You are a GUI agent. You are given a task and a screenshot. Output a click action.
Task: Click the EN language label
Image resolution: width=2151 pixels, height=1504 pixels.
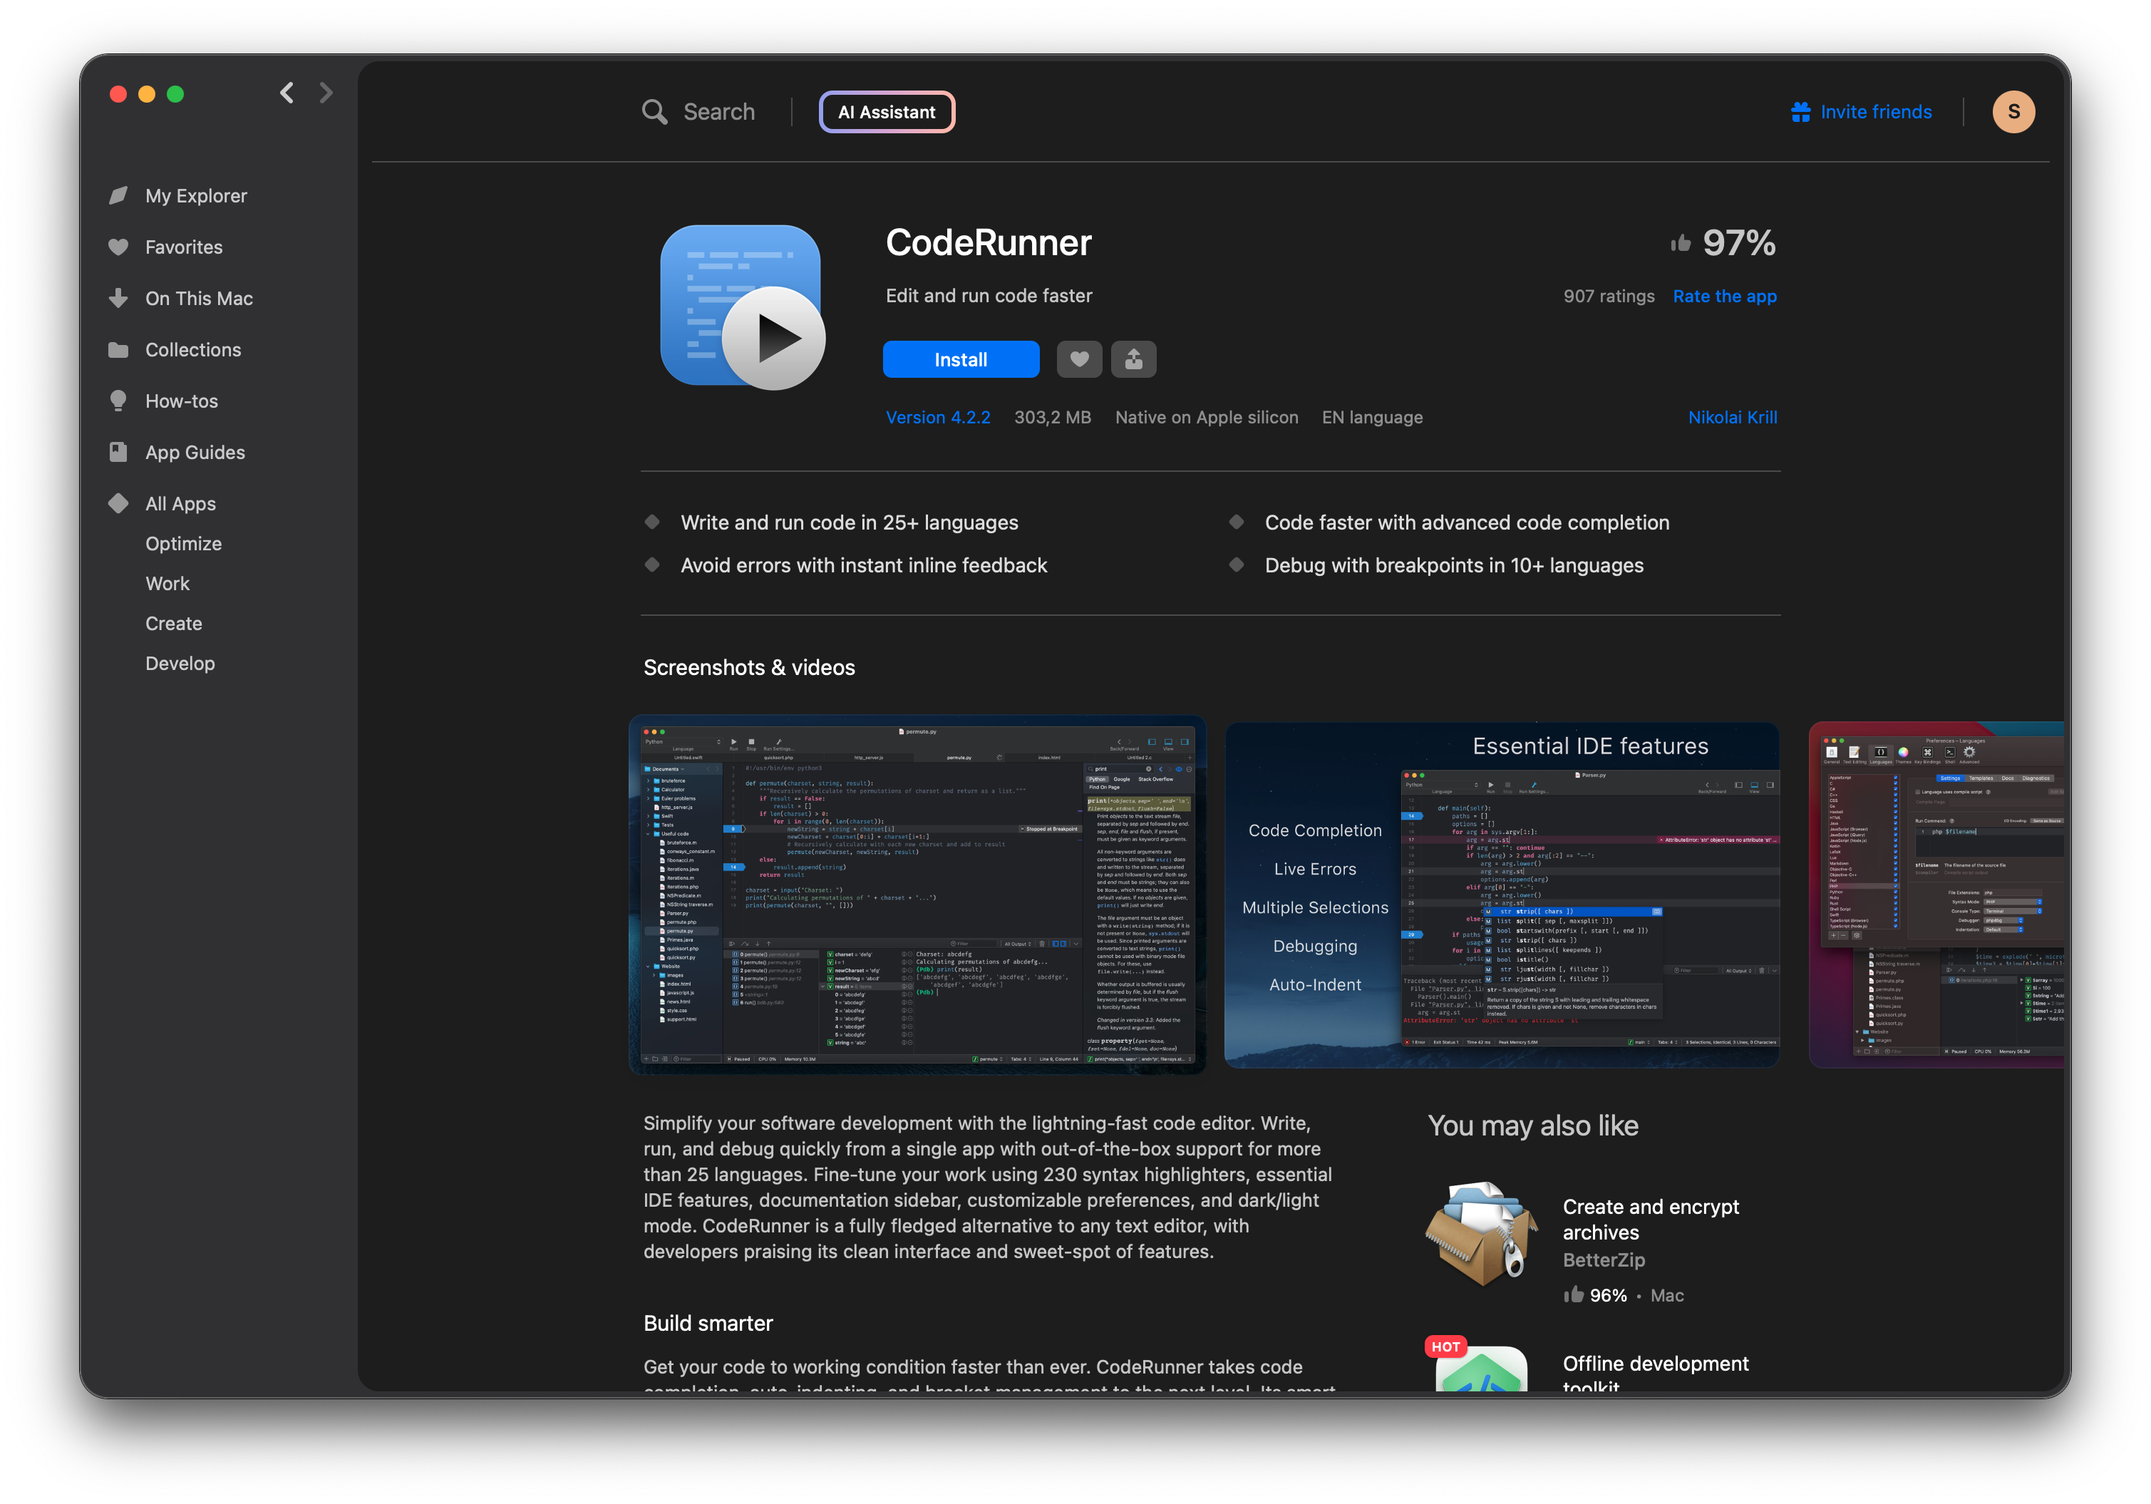pyautogui.click(x=1373, y=418)
